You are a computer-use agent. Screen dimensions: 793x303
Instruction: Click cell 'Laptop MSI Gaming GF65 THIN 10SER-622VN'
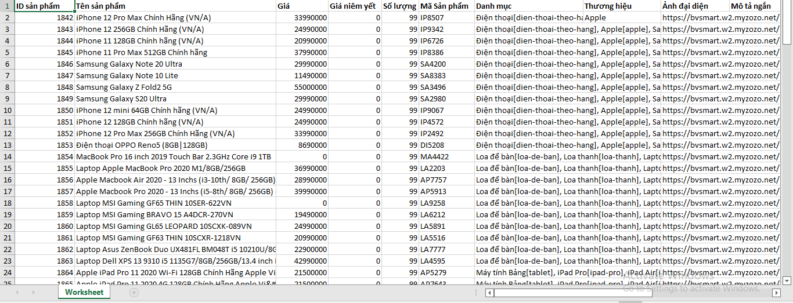tap(175, 203)
